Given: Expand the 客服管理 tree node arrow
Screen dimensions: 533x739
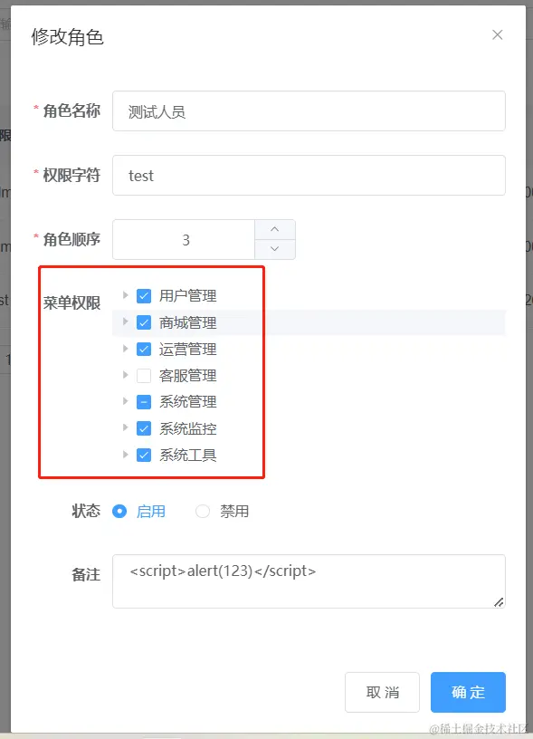Looking at the screenshot, I should tap(125, 375).
